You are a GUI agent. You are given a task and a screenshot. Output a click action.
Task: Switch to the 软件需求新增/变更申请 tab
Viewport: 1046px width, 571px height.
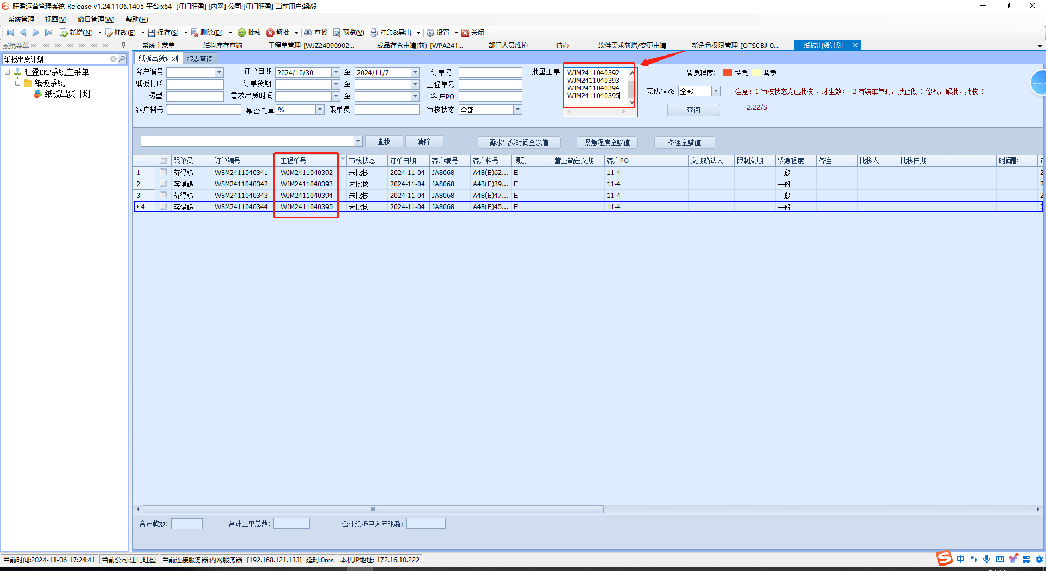click(632, 46)
